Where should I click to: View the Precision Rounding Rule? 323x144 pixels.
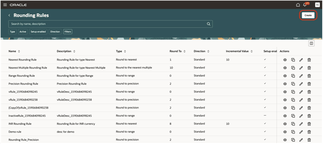(285, 84)
